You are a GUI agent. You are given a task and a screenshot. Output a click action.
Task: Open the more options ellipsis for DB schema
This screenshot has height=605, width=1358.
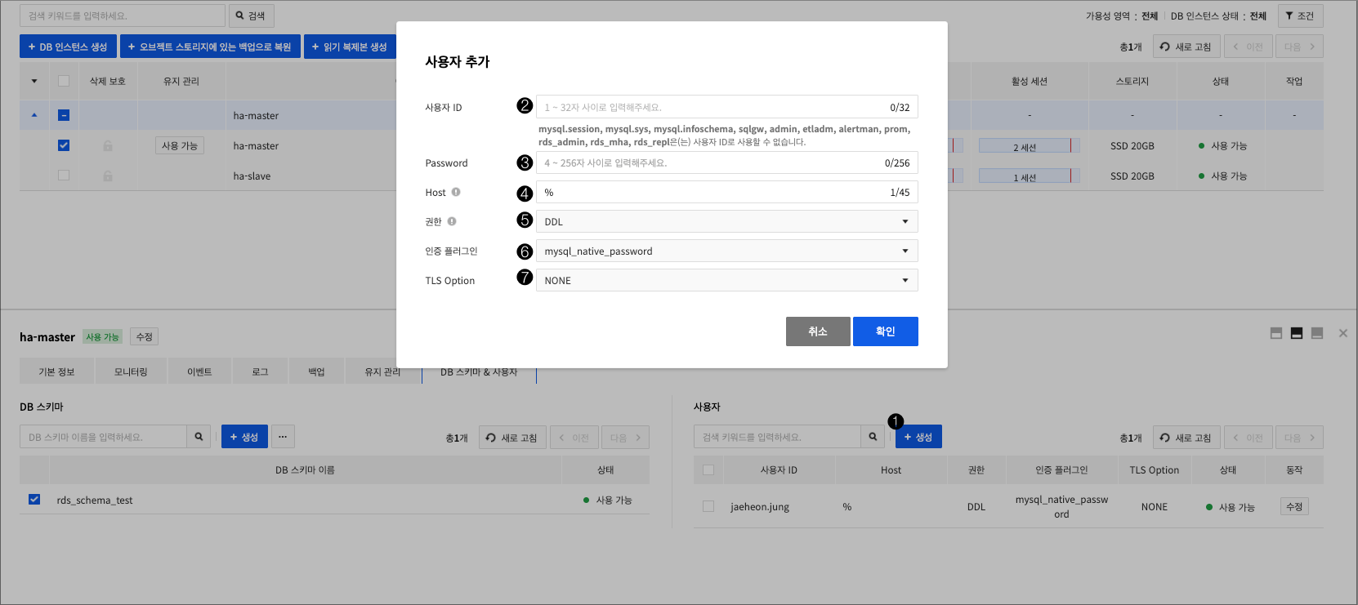click(283, 437)
